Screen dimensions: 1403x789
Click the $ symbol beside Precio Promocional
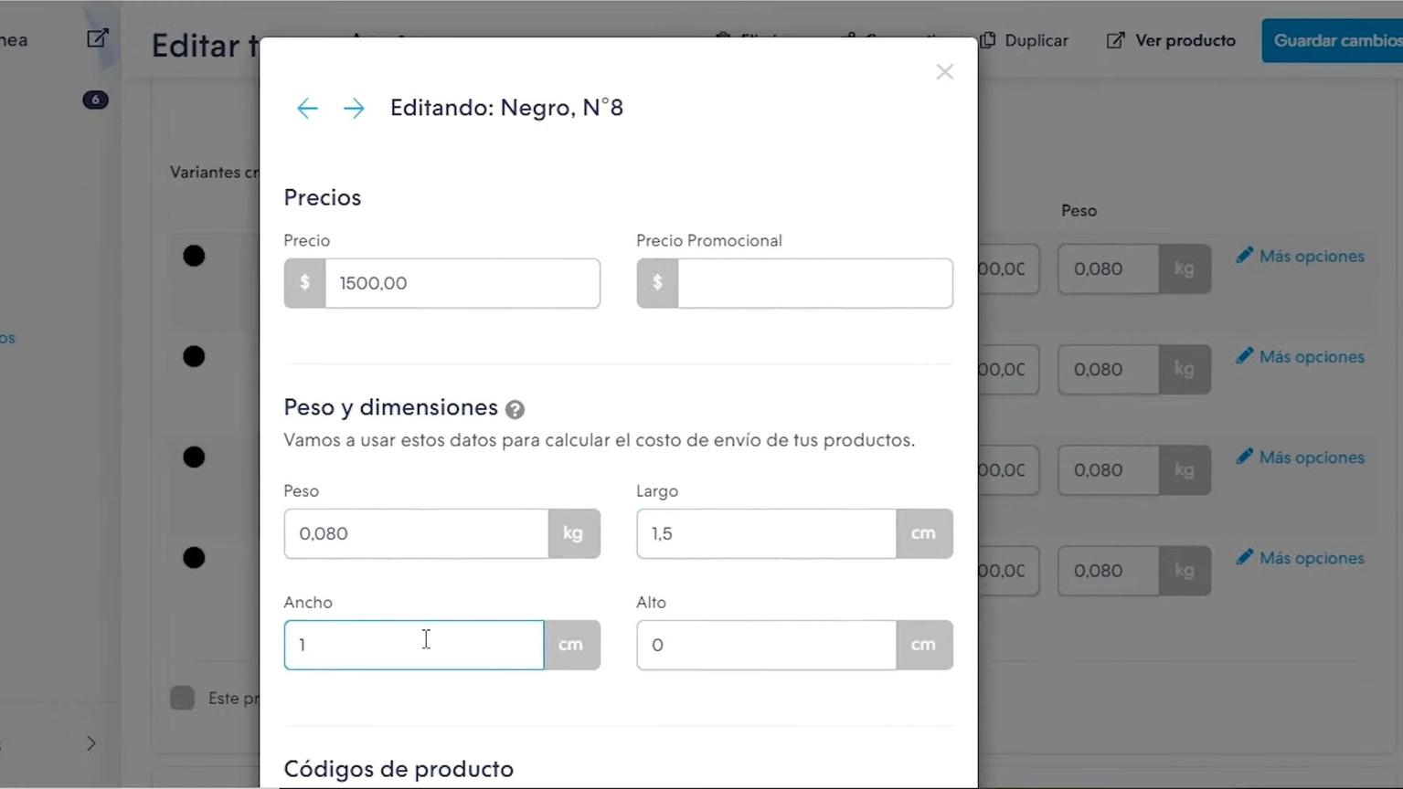click(x=657, y=283)
